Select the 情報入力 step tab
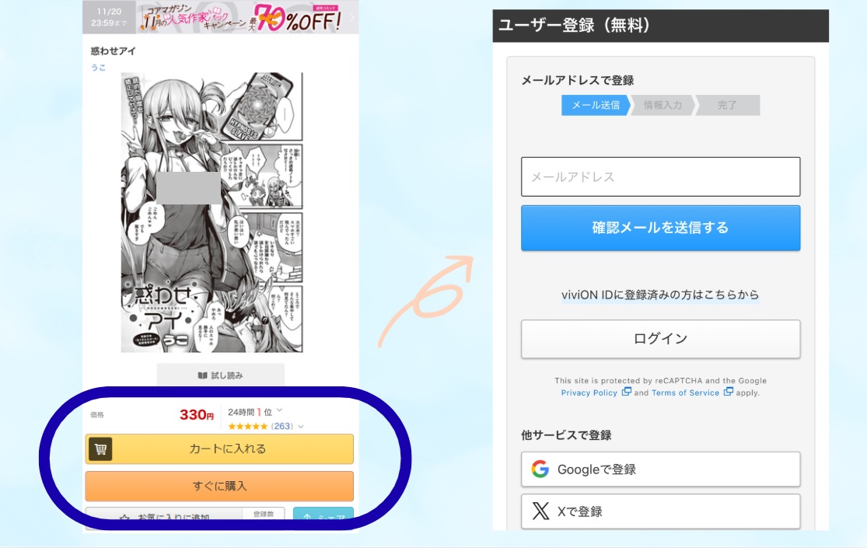Viewport: 867px width, 548px height. (662, 105)
